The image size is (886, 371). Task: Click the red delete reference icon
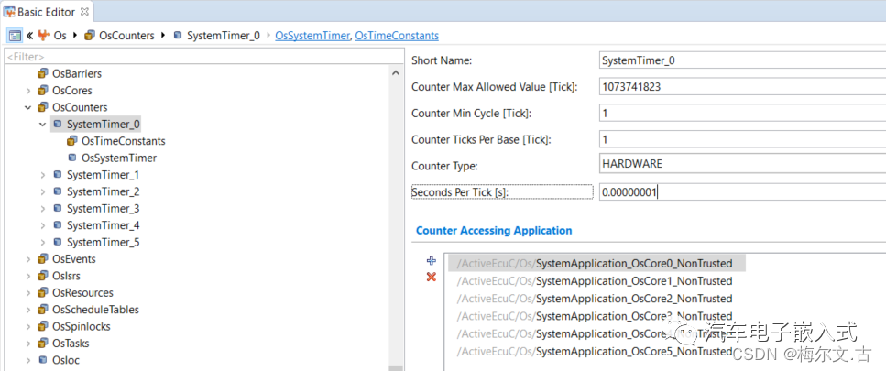tap(432, 277)
